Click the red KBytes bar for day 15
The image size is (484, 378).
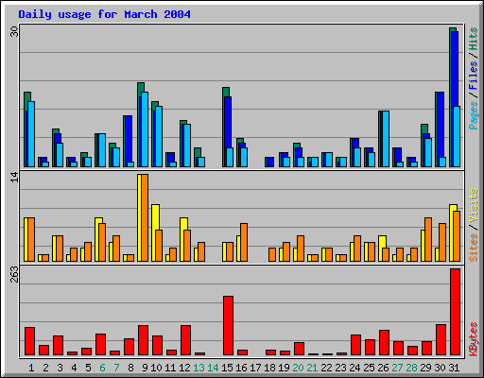(x=228, y=325)
